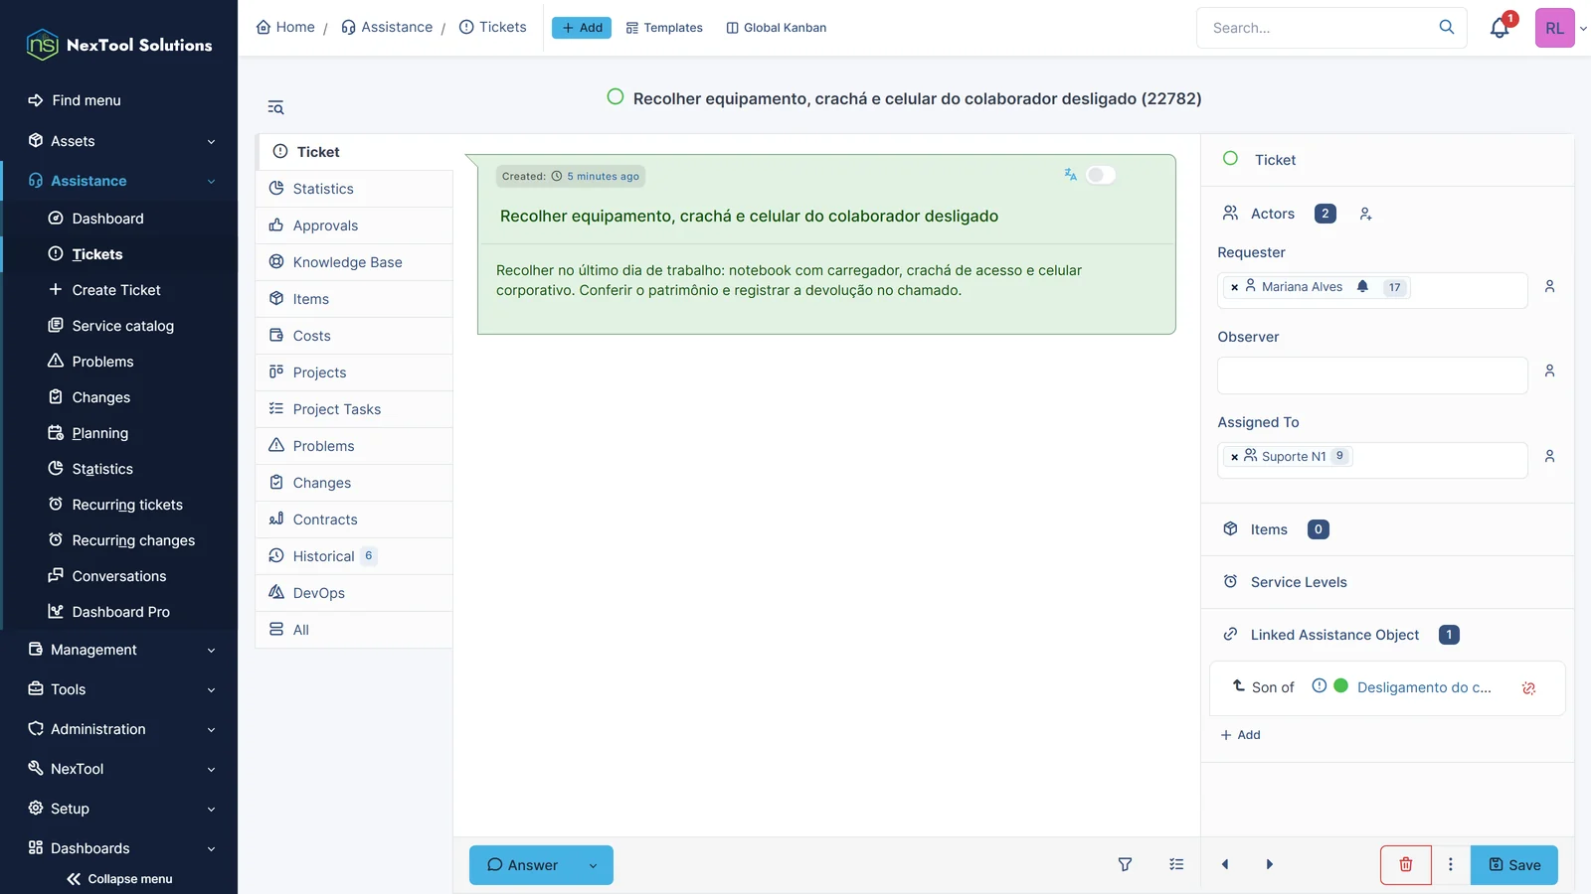Click the user icon beside Observer field
This screenshot has width=1591, height=894.
[1549, 372]
